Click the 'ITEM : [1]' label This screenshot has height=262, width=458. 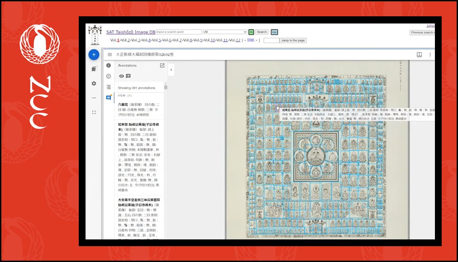click(125, 96)
